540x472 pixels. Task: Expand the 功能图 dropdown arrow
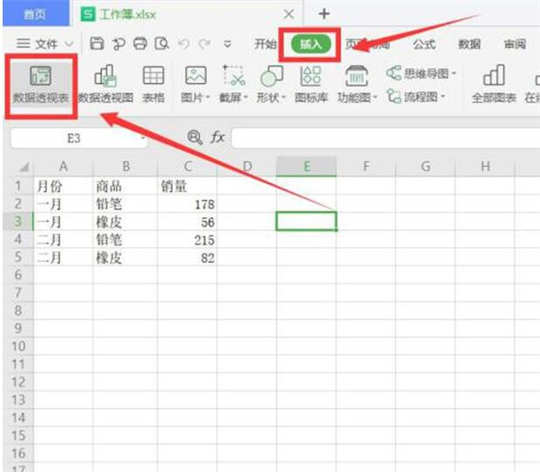coord(375,97)
